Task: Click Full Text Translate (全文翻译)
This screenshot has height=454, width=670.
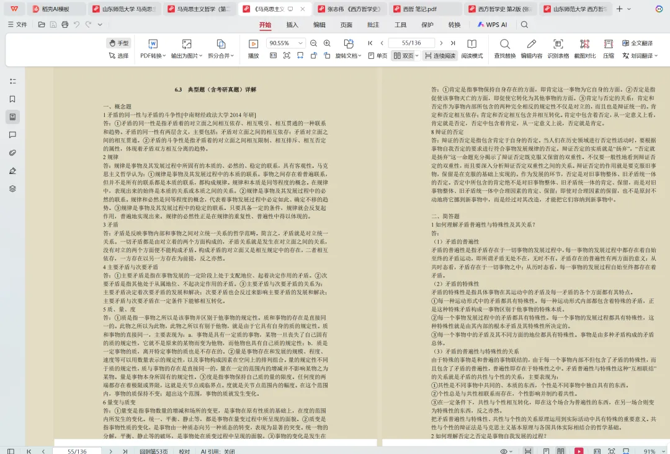Action: click(638, 43)
